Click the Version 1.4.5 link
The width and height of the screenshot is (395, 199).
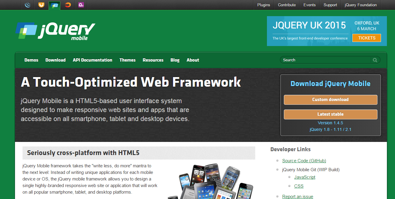coord(331,123)
